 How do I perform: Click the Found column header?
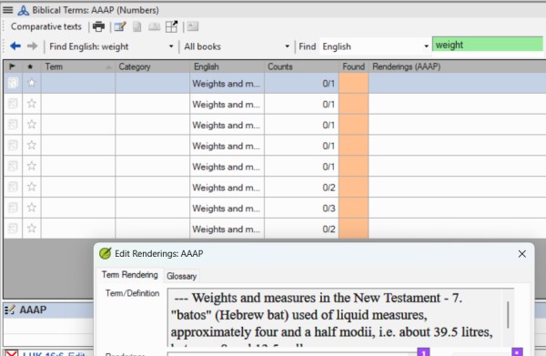(353, 66)
